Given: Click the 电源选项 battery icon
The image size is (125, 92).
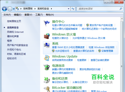Looking at the screenshot, I should (x=47, y=67).
